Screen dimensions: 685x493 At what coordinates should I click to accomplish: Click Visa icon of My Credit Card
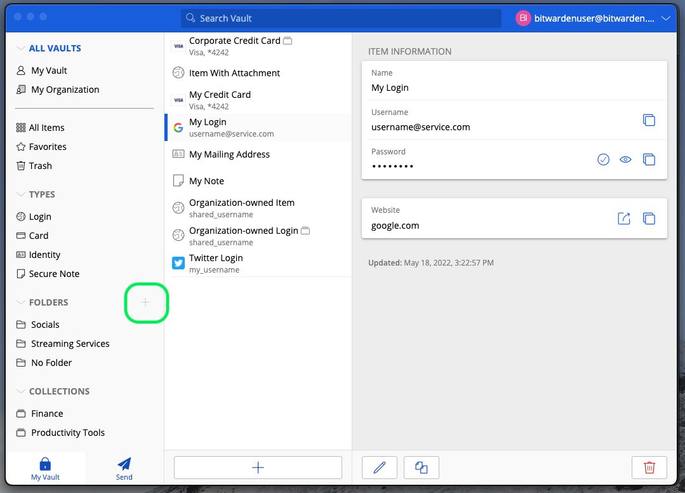[178, 100]
